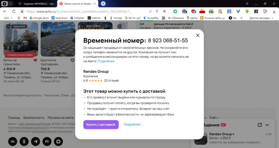Viewport: 279px width, 148px height.
Task: Open the paving stone listing thumbnail
Action: pos(58,39)
